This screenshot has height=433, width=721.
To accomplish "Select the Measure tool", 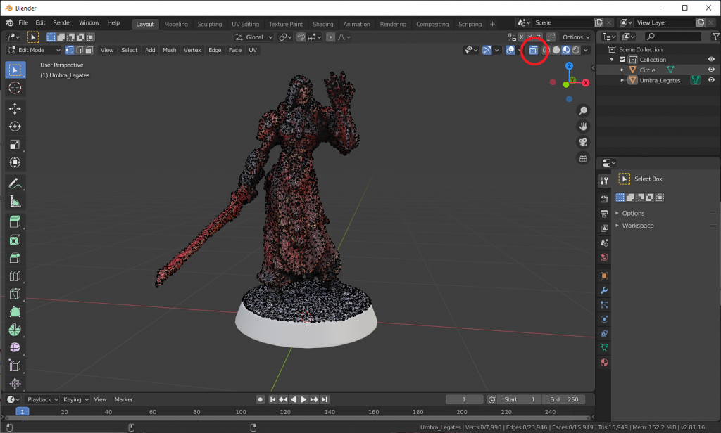I will (x=15, y=202).
